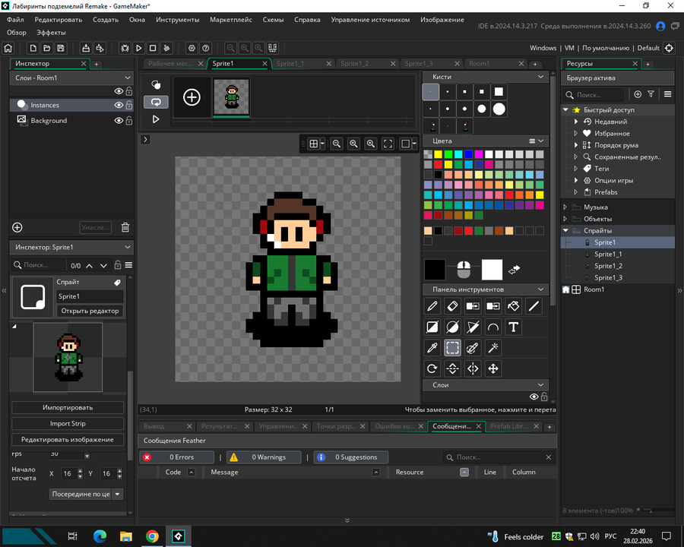This screenshot has height=547, width=684.
Task: Expand the Музыка folder in the asset browser
Action: pos(565,207)
